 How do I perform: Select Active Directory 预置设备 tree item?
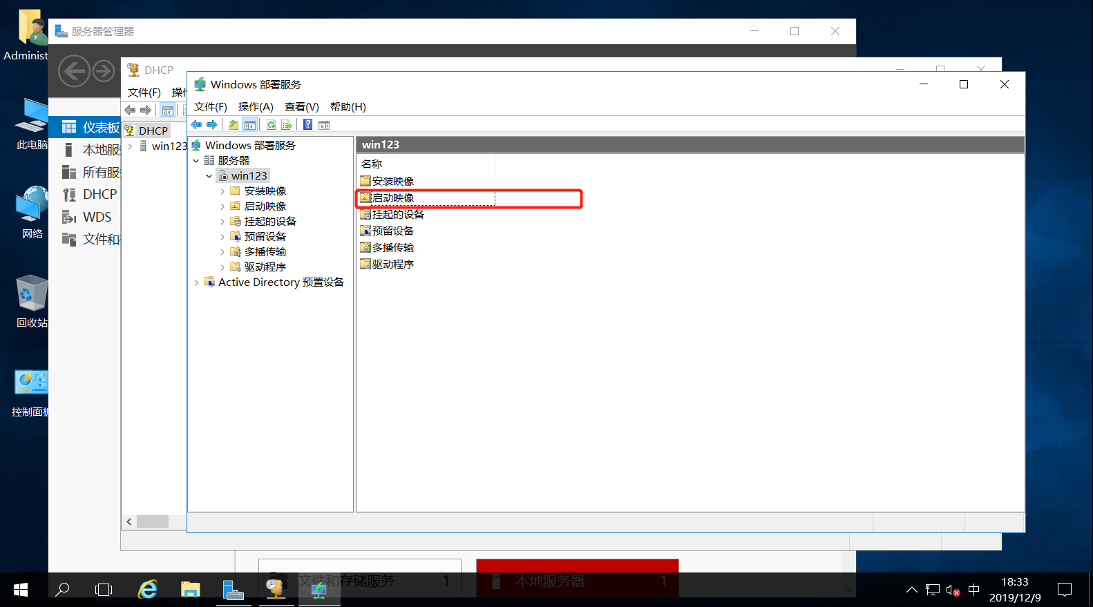pyautogui.click(x=281, y=282)
